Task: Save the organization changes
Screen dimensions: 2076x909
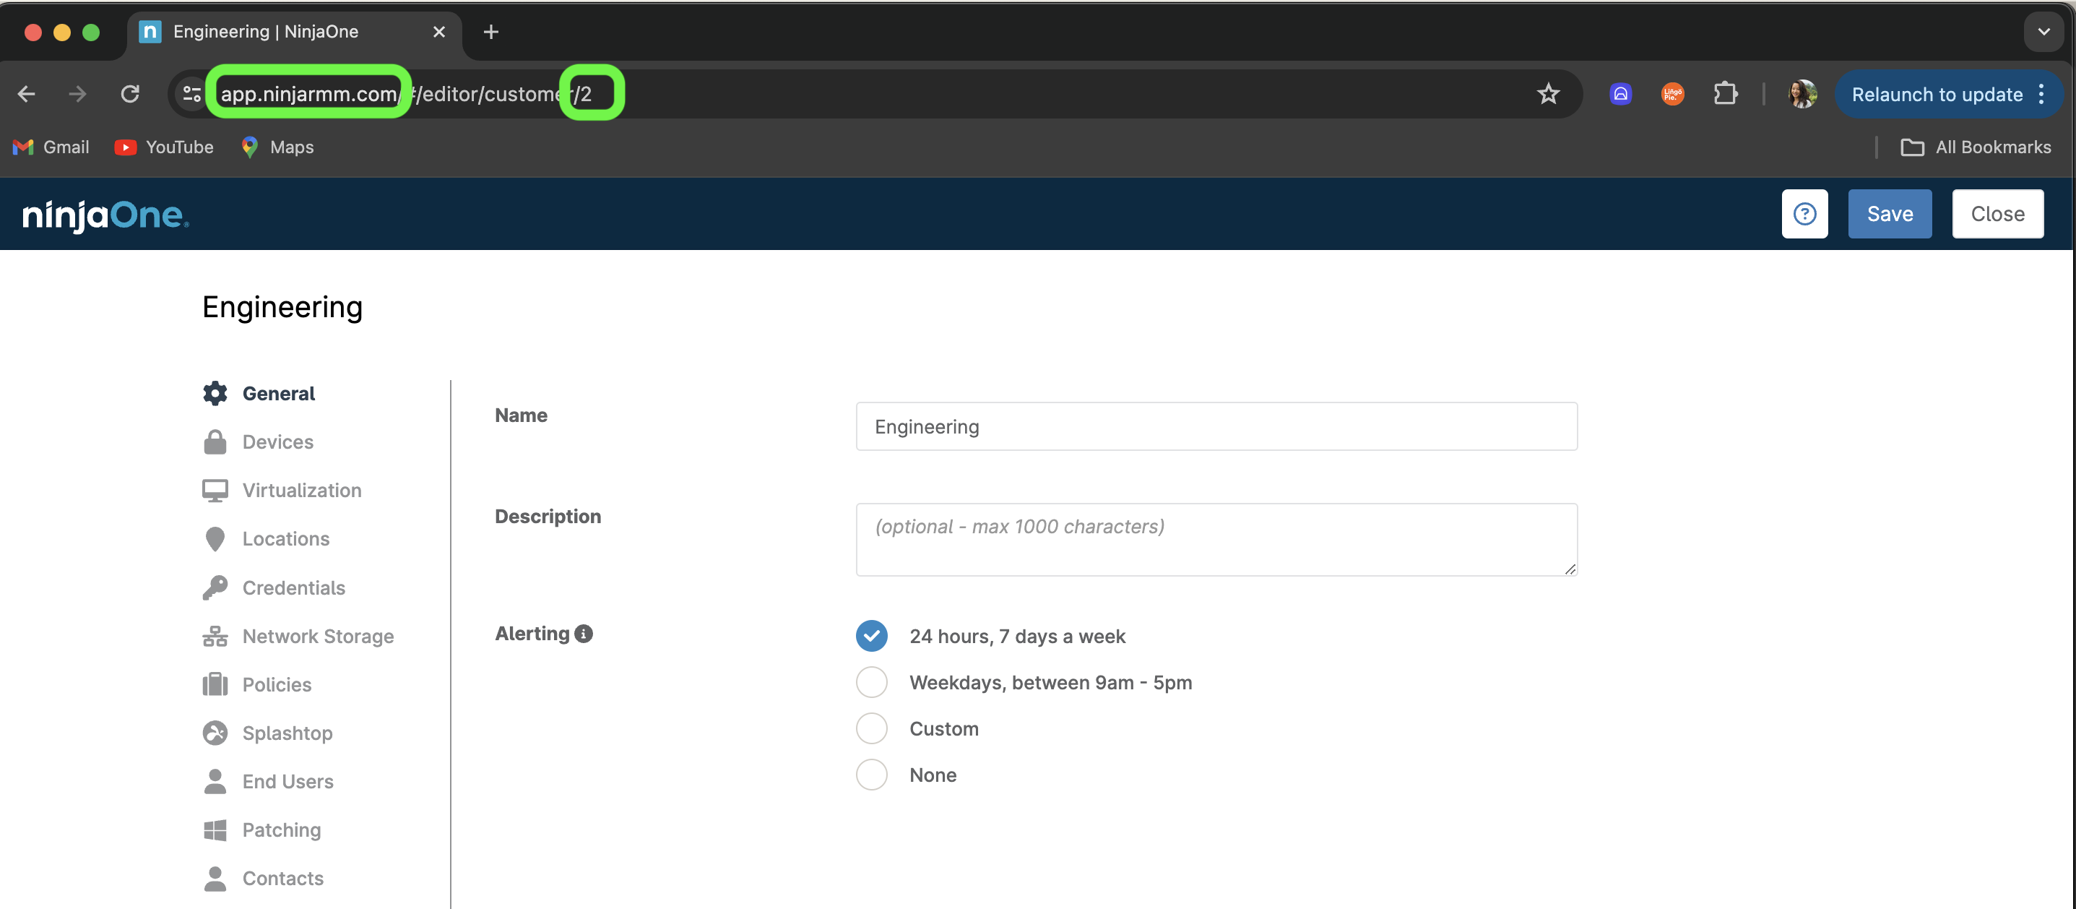Action: coord(1890,214)
